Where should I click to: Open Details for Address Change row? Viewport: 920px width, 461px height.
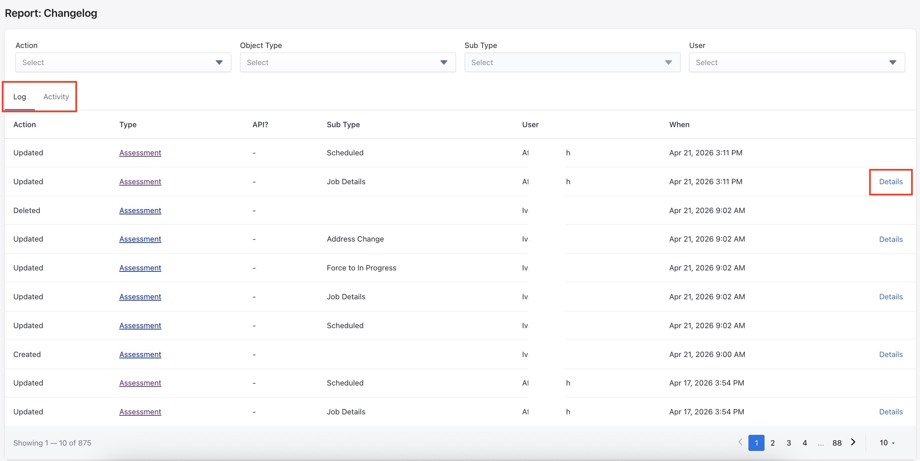[x=891, y=240]
